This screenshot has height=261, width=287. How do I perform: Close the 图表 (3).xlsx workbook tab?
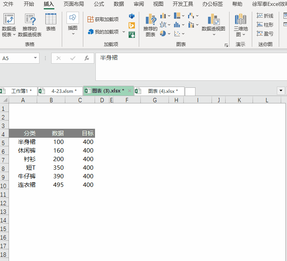[x=129, y=91]
